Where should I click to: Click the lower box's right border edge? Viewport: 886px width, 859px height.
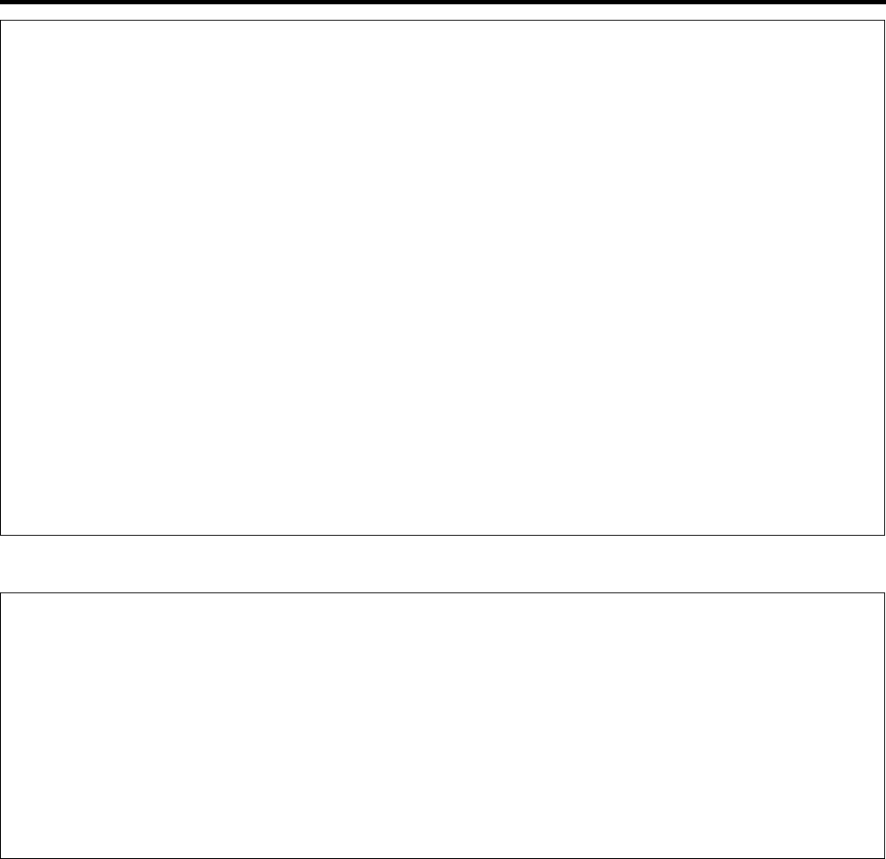(x=884, y=725)
